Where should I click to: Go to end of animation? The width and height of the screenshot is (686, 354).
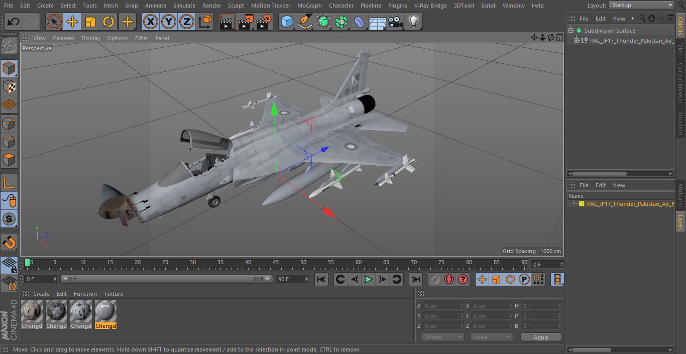point(416,279)
